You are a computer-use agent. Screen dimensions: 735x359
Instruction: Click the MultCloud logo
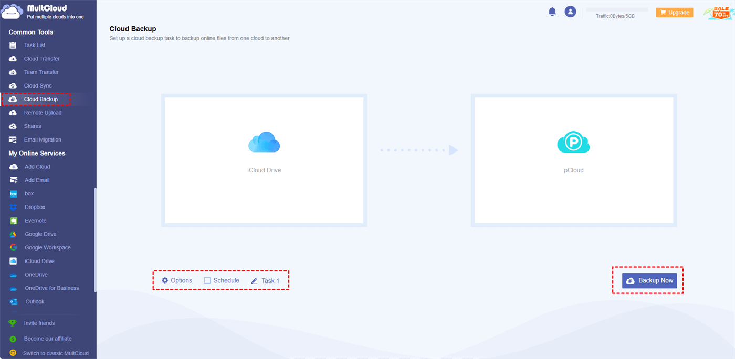(43, 12)
